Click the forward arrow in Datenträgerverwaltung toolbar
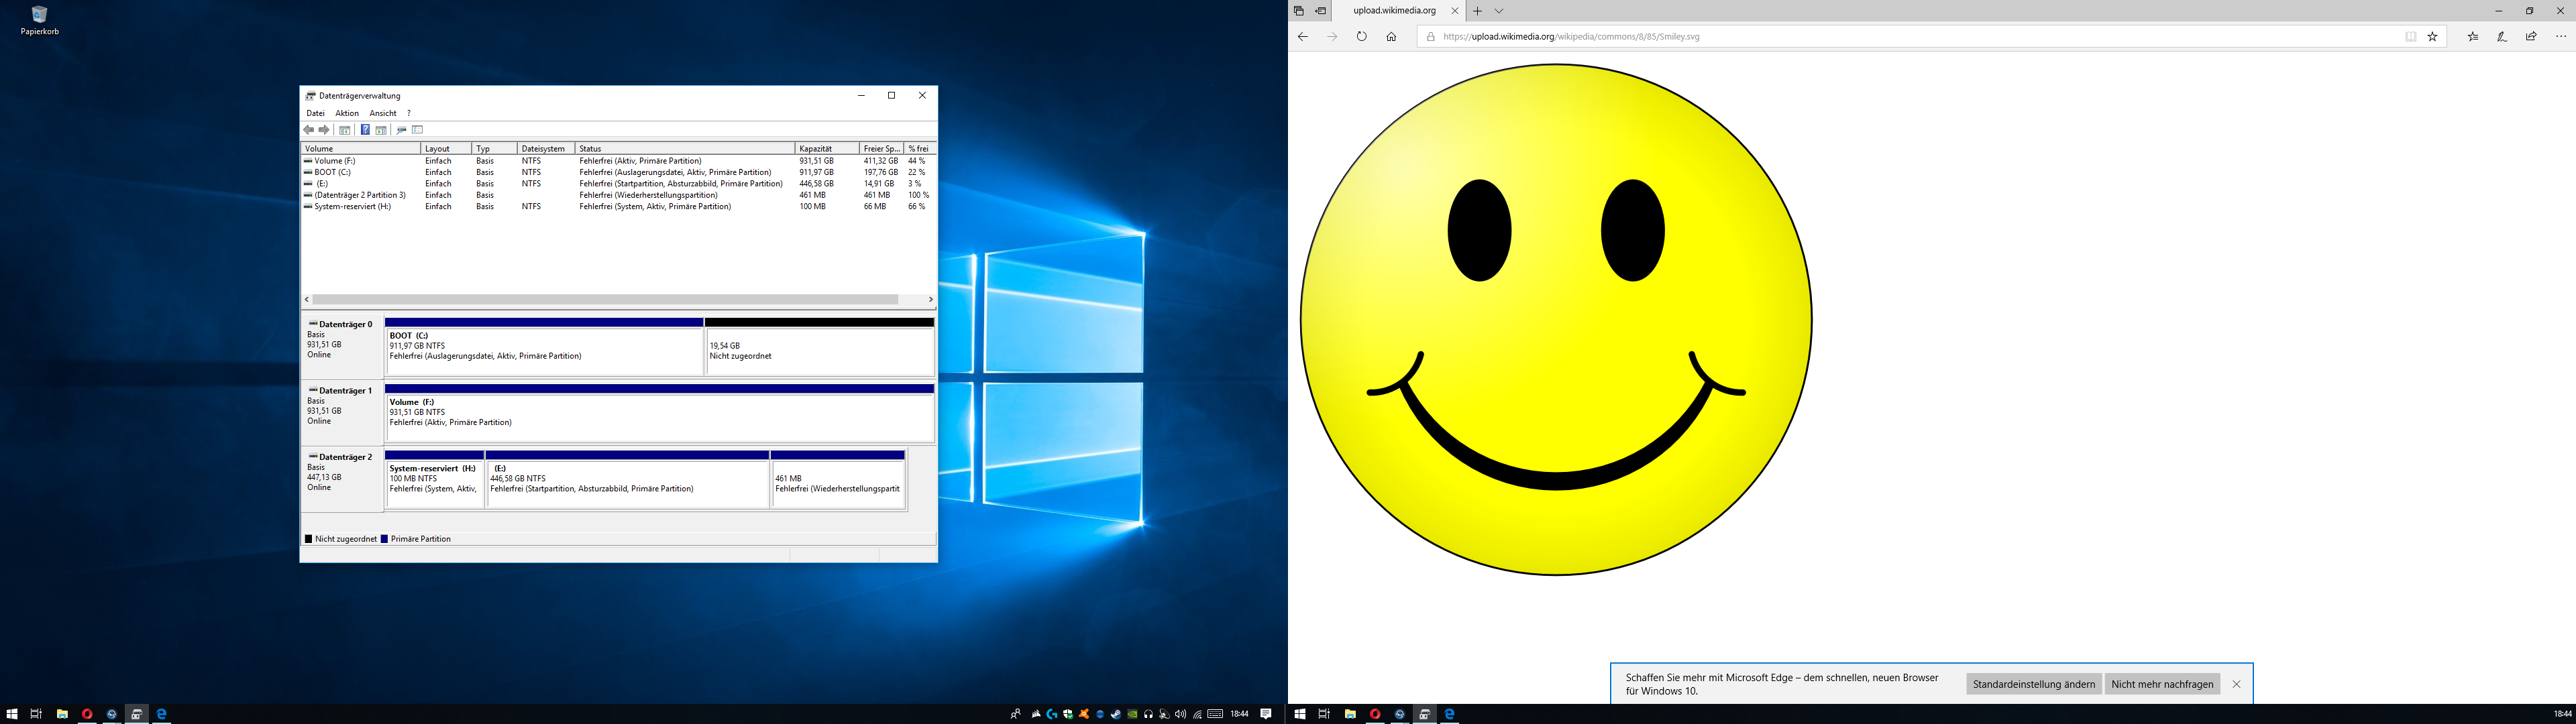Screen dimensions: 2576x724 324,130
